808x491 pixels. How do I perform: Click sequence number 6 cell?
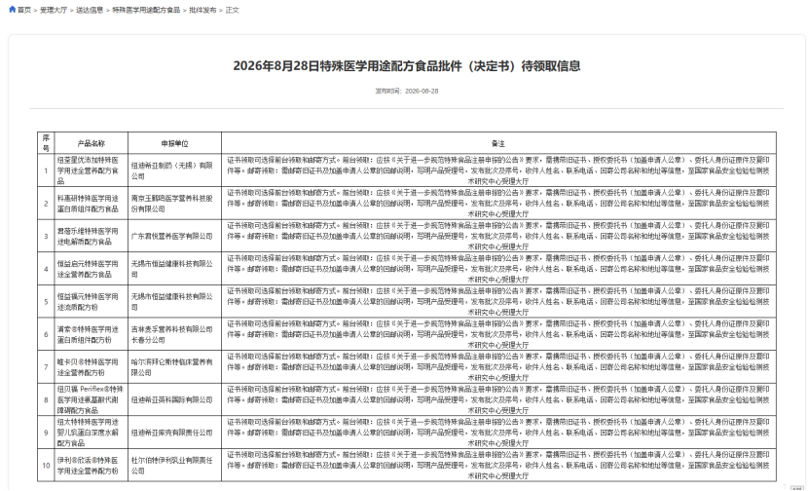[x=46, y=334]
